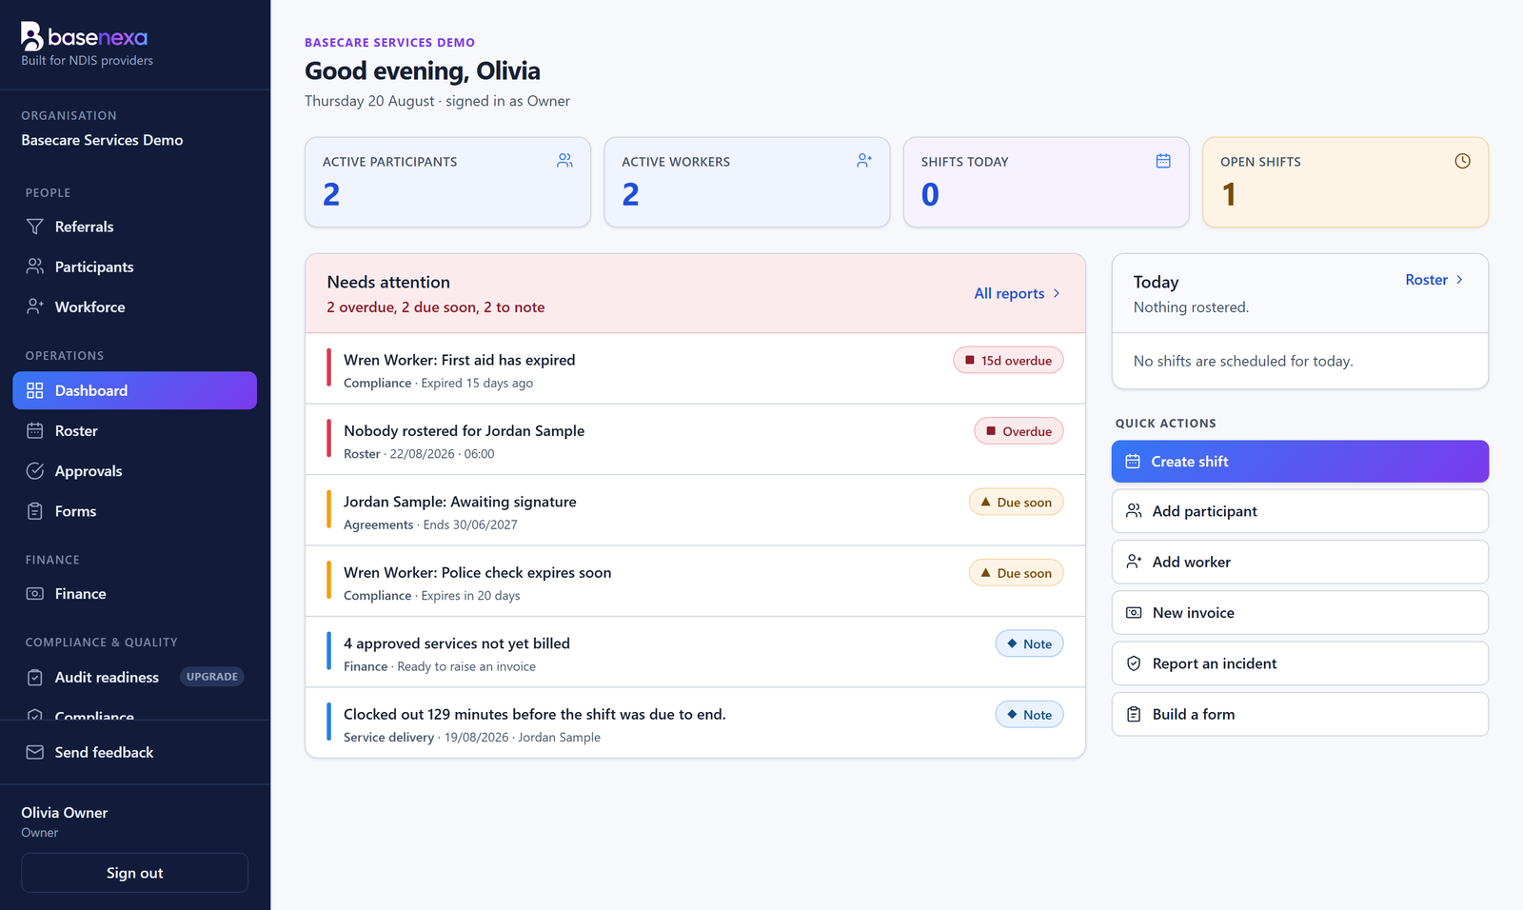The image size is (1523, 910).
Task: Click the shield icon beside Report an incident
Action: (1134, 663)
